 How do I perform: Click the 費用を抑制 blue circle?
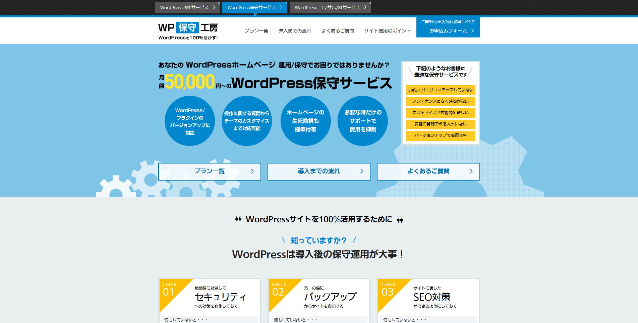pos(363,121)
